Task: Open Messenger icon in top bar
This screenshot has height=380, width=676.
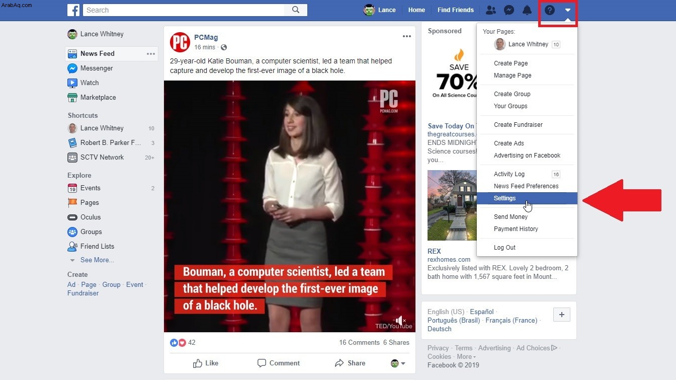Action: [509, 10]
